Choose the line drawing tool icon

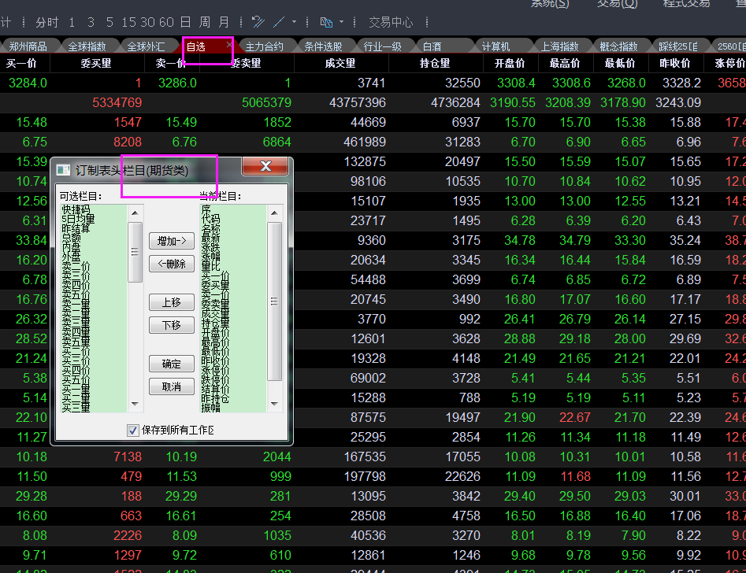tap(279, 22)
